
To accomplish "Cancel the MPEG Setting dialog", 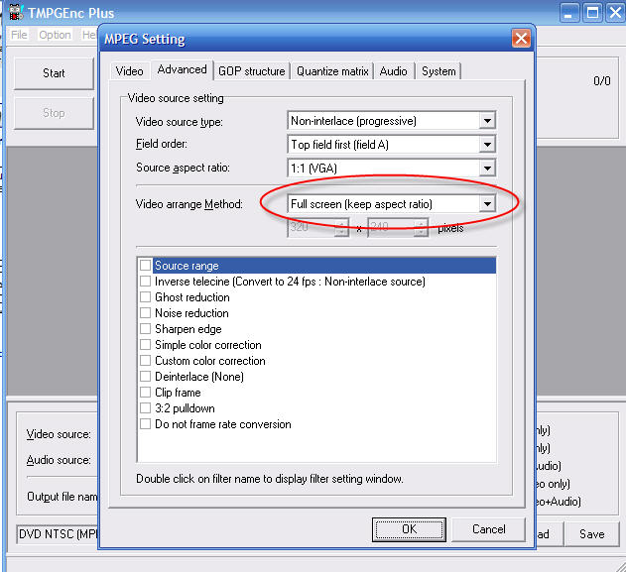I will click(x=489, y=529).
